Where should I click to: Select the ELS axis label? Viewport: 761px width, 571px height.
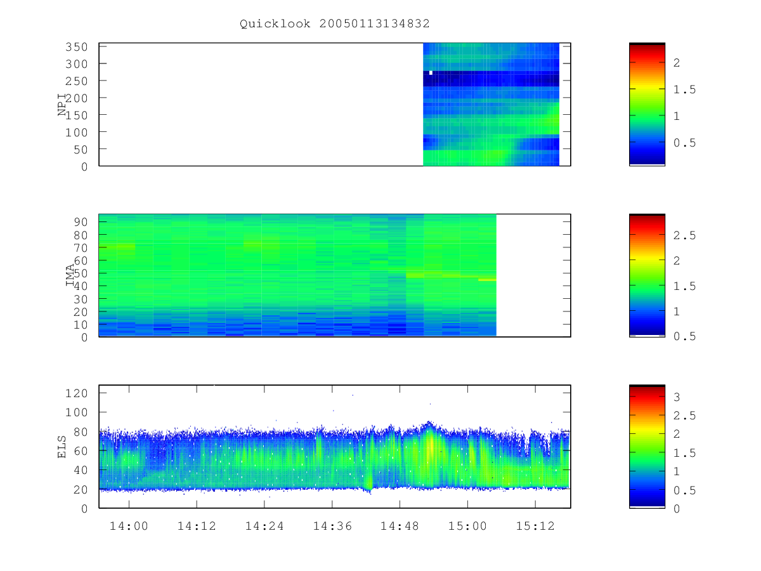(x=62, y=447)
